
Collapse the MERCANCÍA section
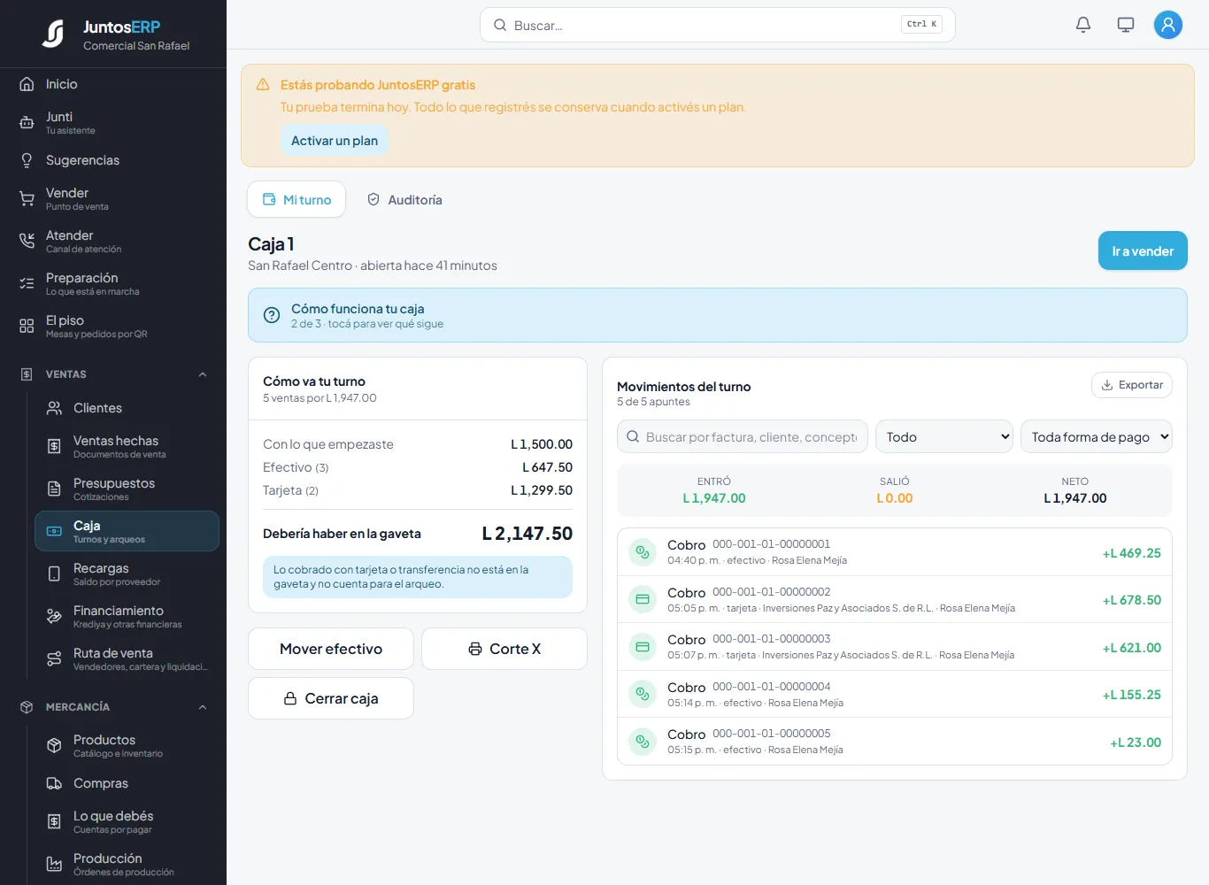(203, 707)
